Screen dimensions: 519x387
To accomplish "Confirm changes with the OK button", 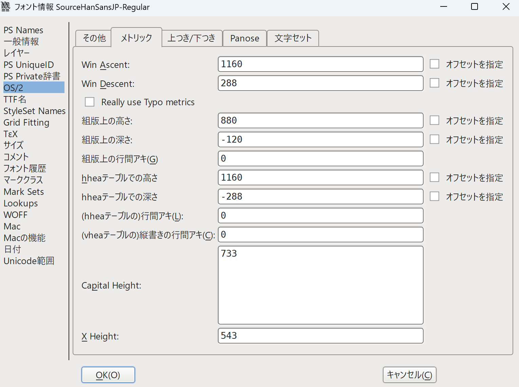I will pos(108,375).
